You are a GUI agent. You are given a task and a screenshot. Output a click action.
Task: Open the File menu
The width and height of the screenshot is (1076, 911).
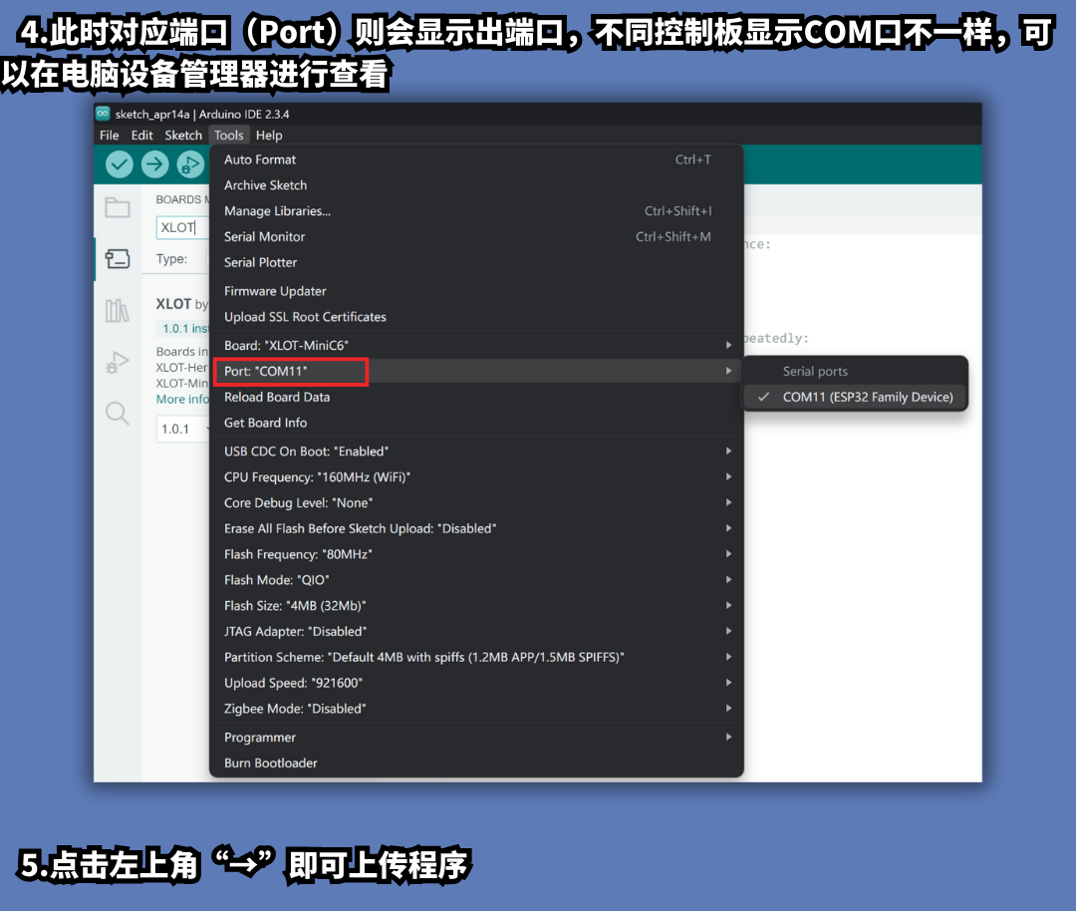tap(110, 136)
